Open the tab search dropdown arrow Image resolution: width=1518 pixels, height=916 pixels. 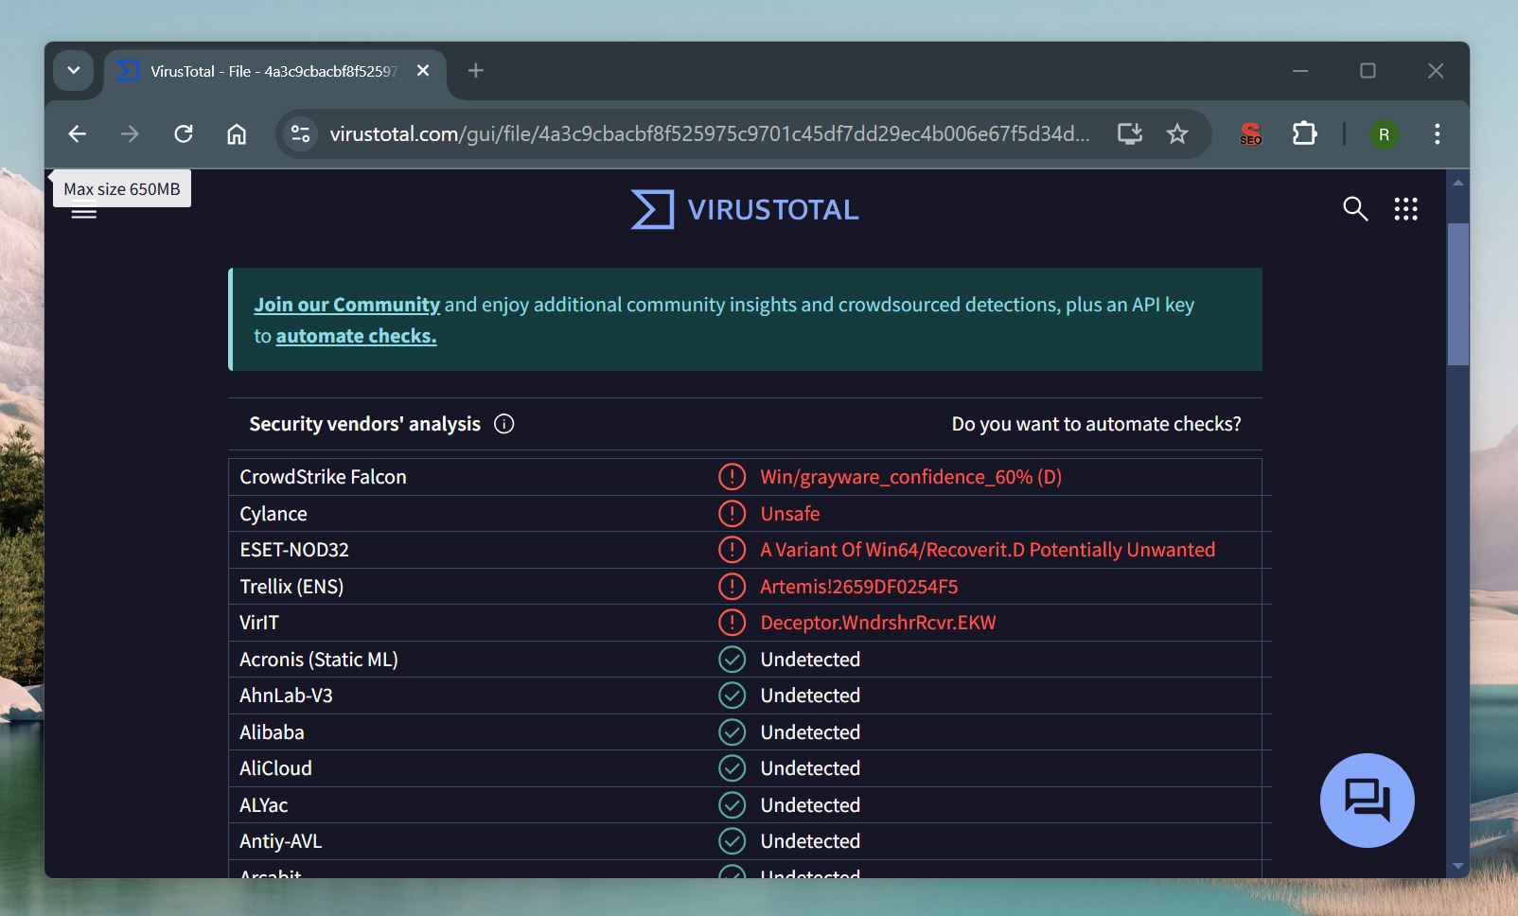click(73, 71)
